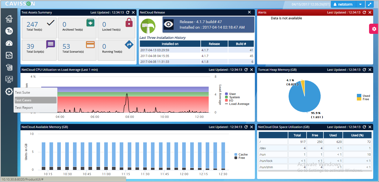Click the CAVISSON logo
The image size is (379, 182).
(x=20, y=4)
